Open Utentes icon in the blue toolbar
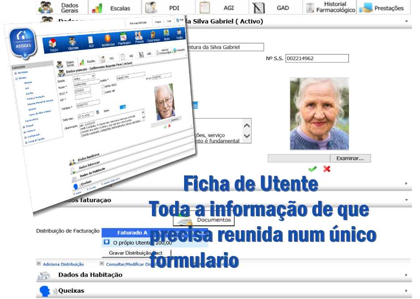420x299 pixels. tap(72, 42)
